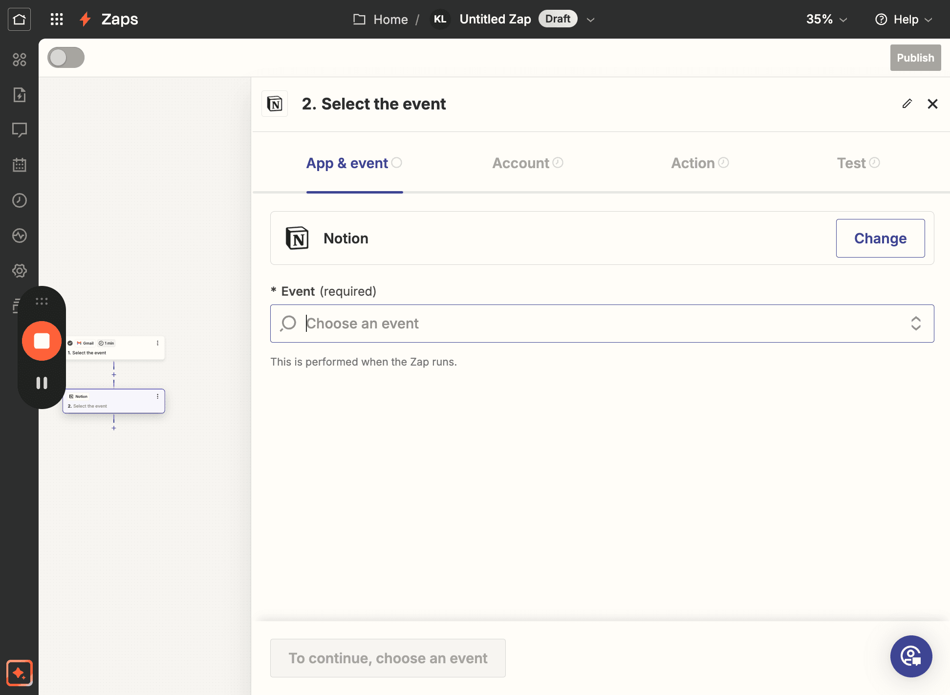950x695 pixels.
Task: Select the Gmail step node on canvas
Action: pyautogui.click(x=114, y=348)
